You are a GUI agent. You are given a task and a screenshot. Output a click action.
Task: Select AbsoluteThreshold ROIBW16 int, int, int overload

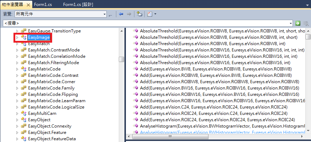pos(222,50)
